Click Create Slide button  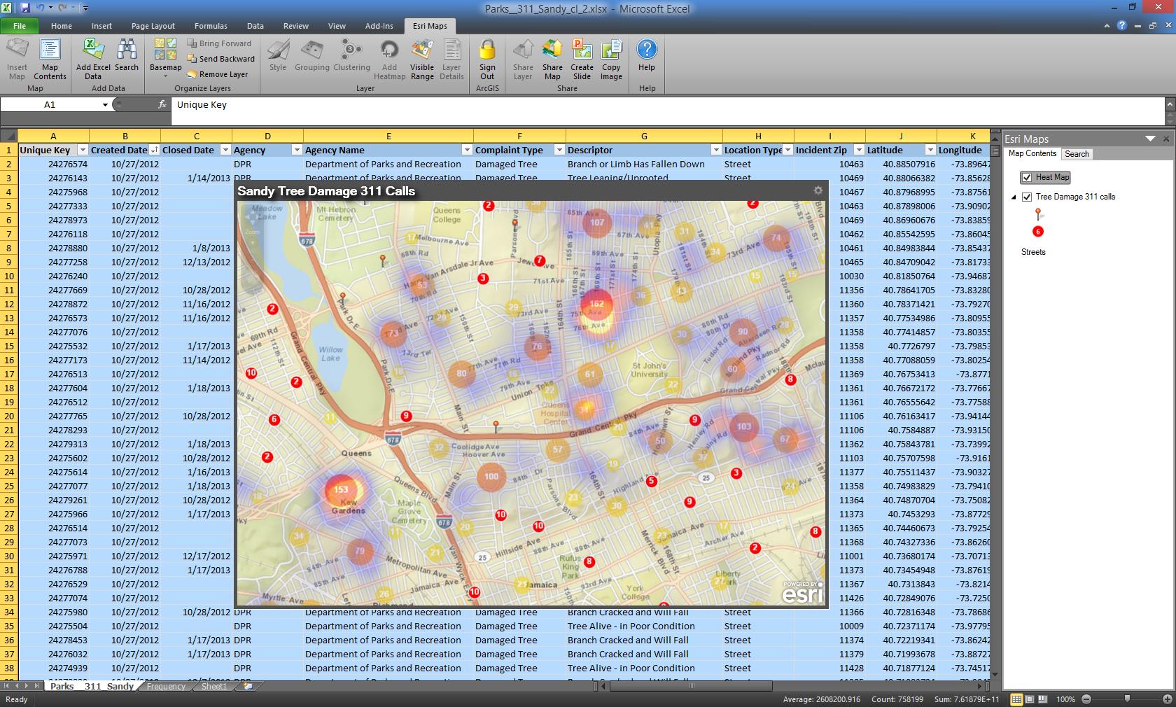coord(582,59)
